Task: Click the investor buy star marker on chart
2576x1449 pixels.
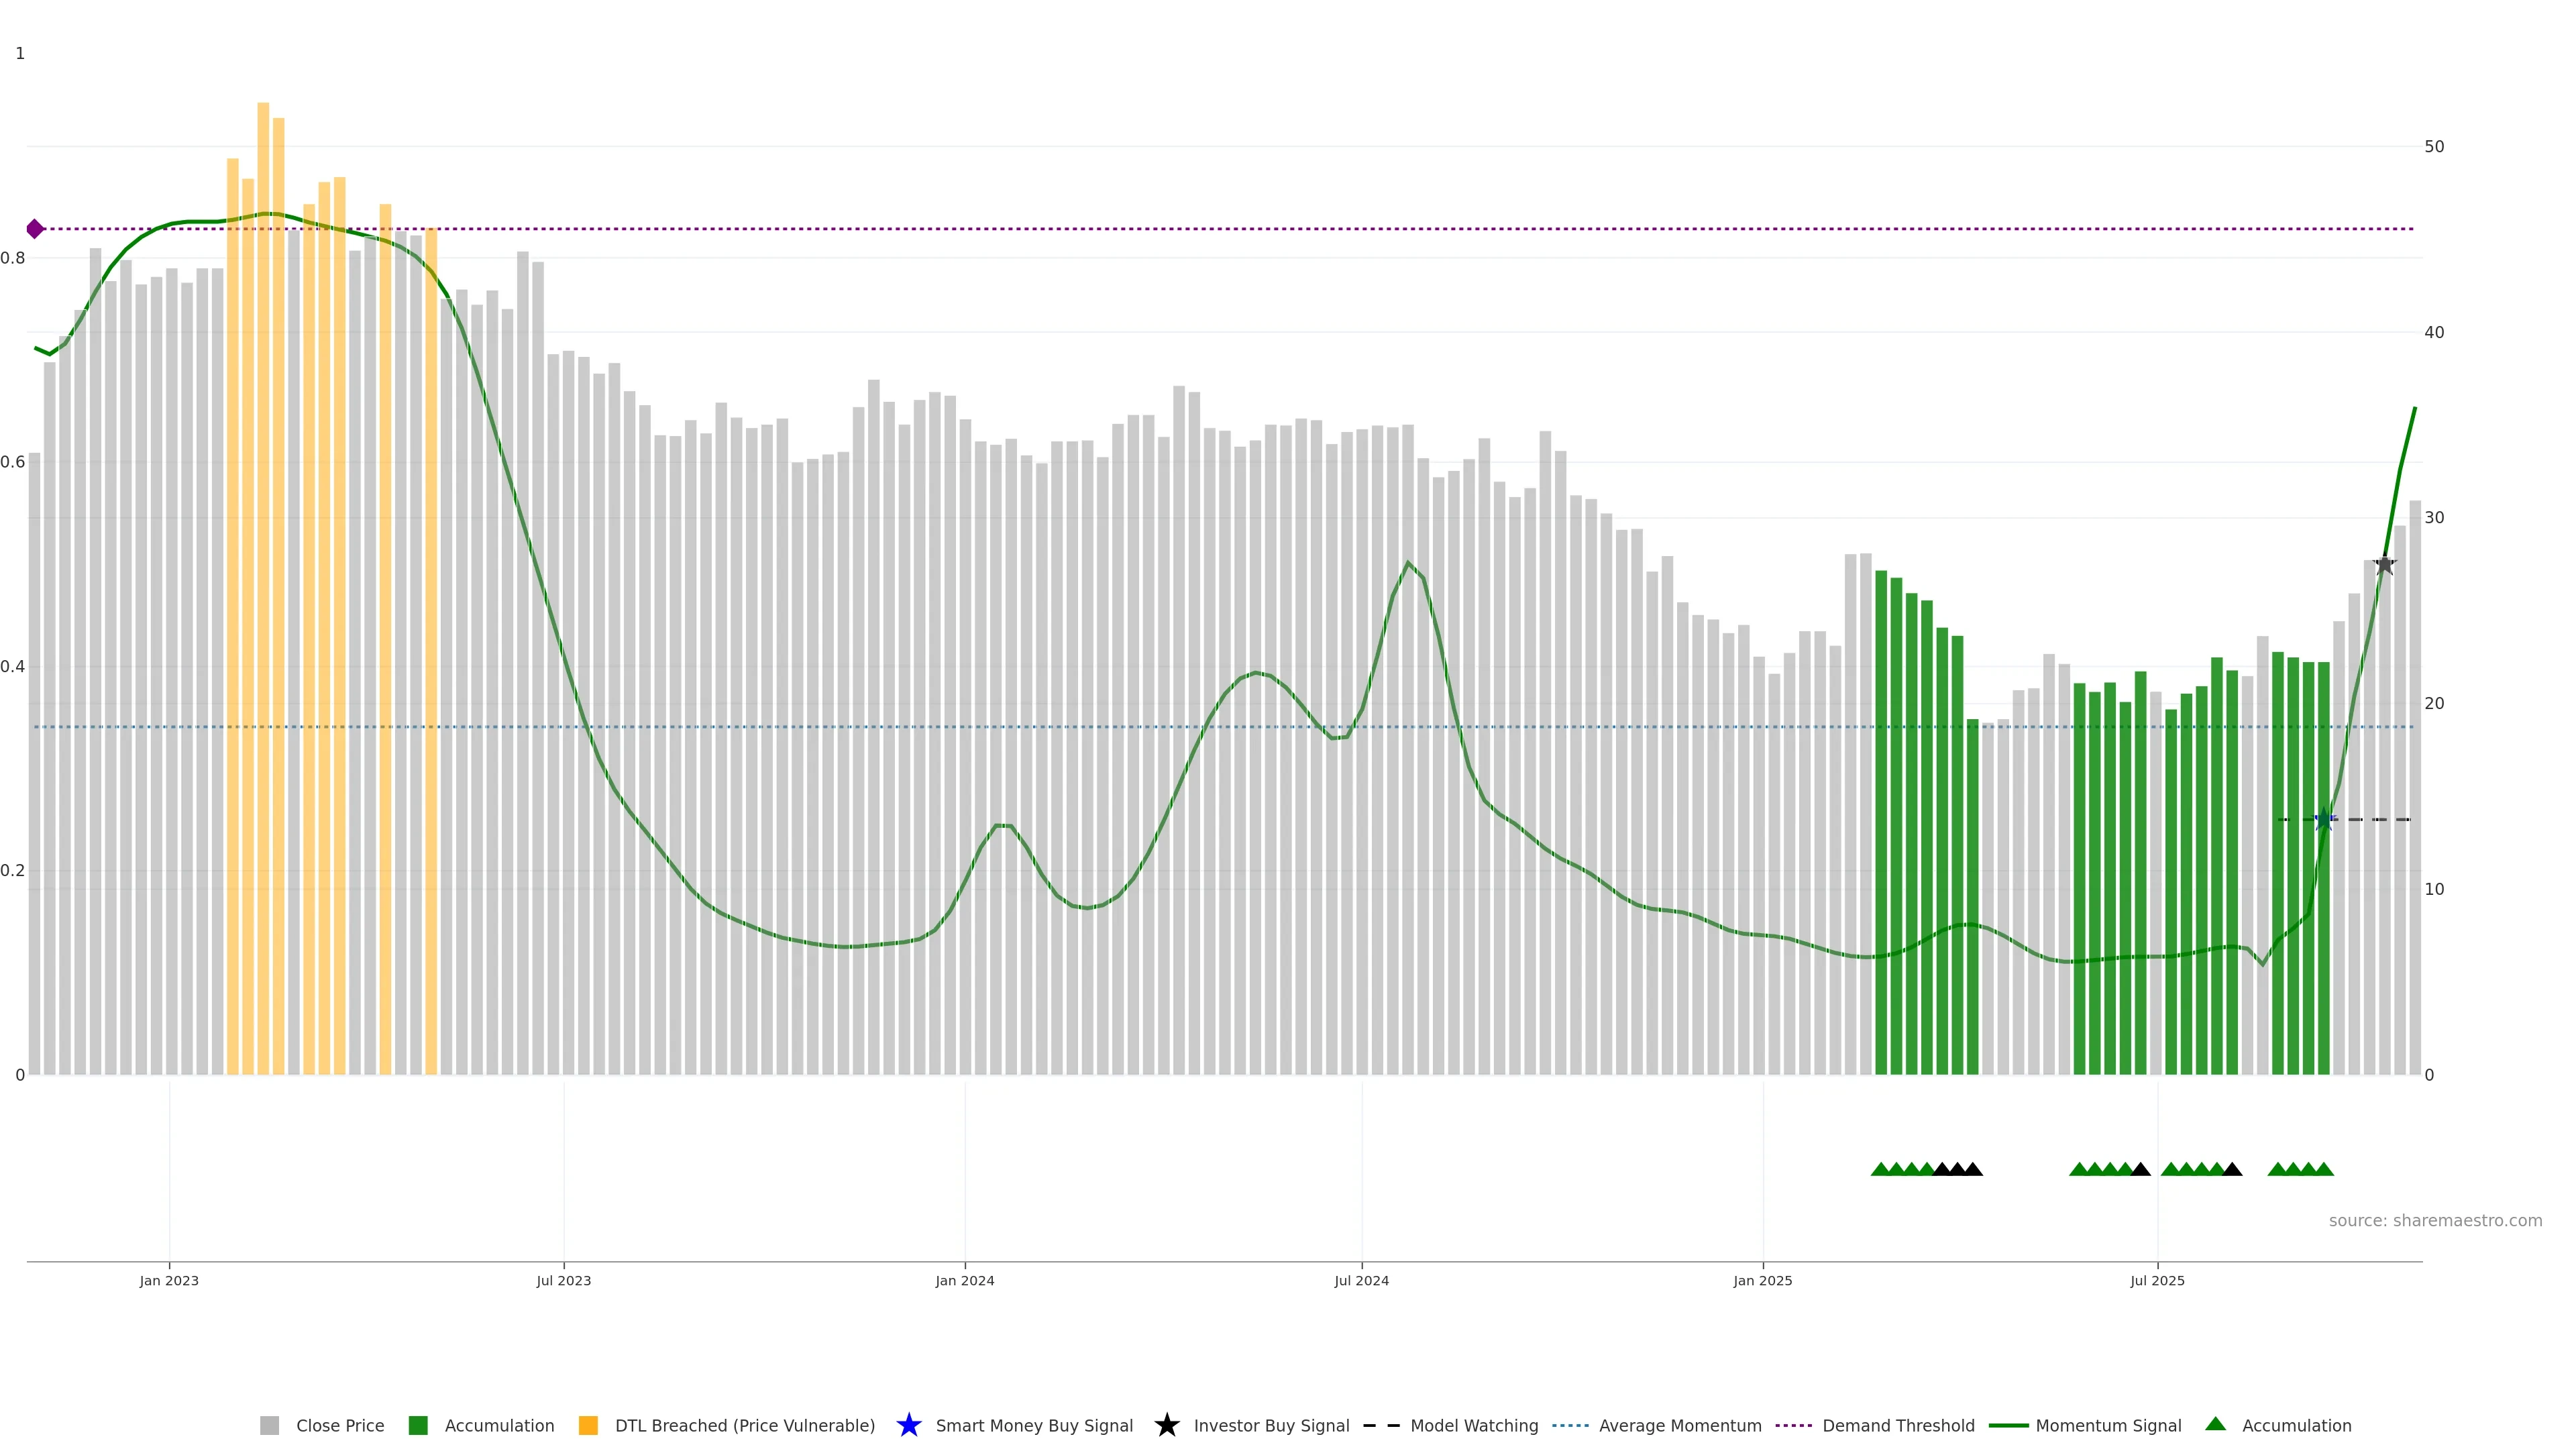Action: coord(2384,565)
